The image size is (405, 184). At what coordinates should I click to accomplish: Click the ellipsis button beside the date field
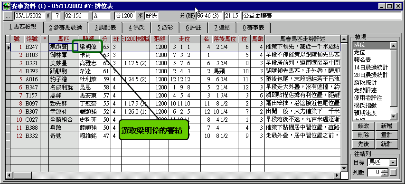click(8, 16)
